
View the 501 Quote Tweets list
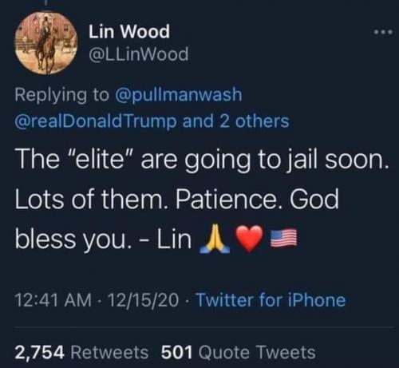tap(239, 353)
